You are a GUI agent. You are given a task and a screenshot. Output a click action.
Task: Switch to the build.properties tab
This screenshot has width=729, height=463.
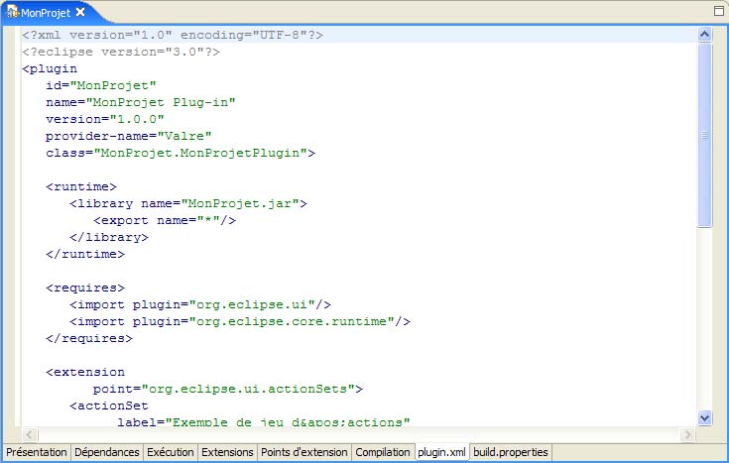[x=511, y=452]
